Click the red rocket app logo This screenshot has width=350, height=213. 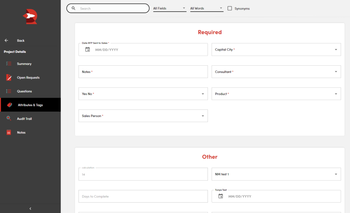pos(30,16)
